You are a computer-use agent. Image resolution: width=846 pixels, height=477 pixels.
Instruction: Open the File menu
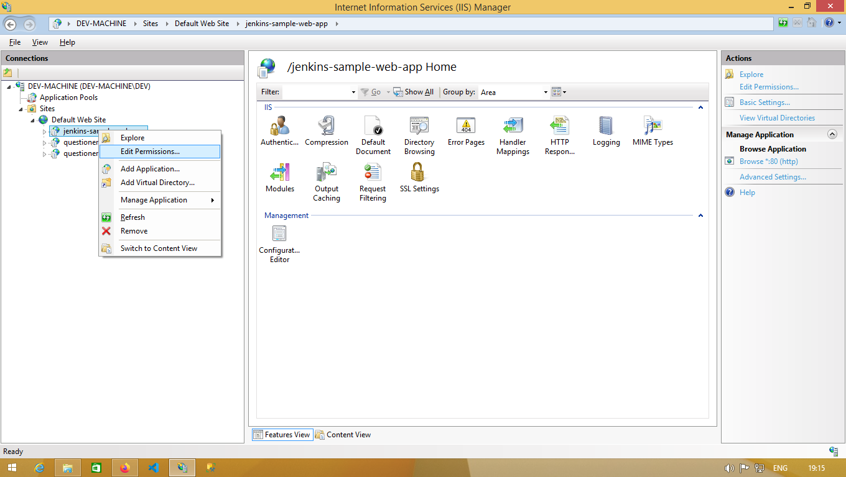15,42
